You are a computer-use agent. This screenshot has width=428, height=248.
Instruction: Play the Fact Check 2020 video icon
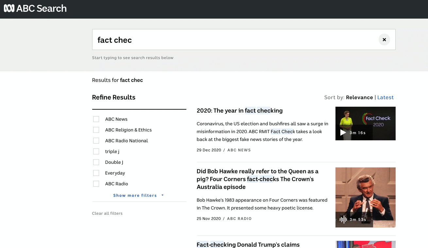(343, 132)
